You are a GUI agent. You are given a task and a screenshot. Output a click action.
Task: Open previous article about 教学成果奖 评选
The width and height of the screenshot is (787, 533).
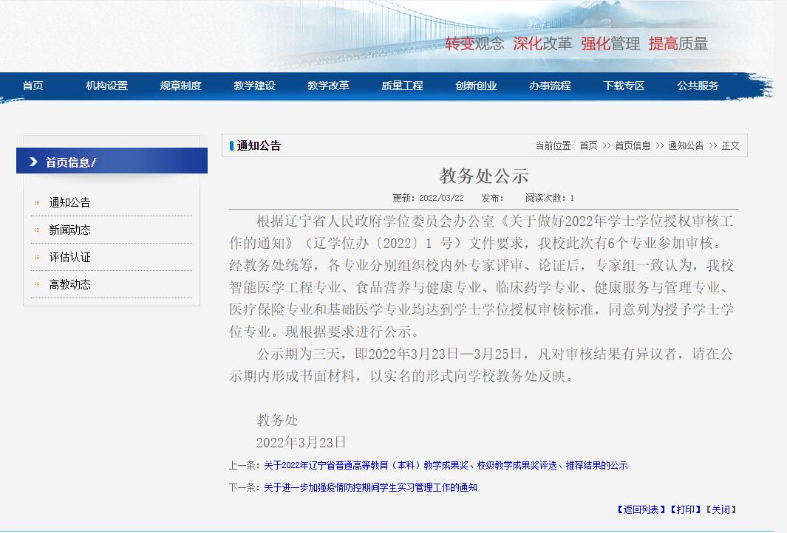coord(445,465)
